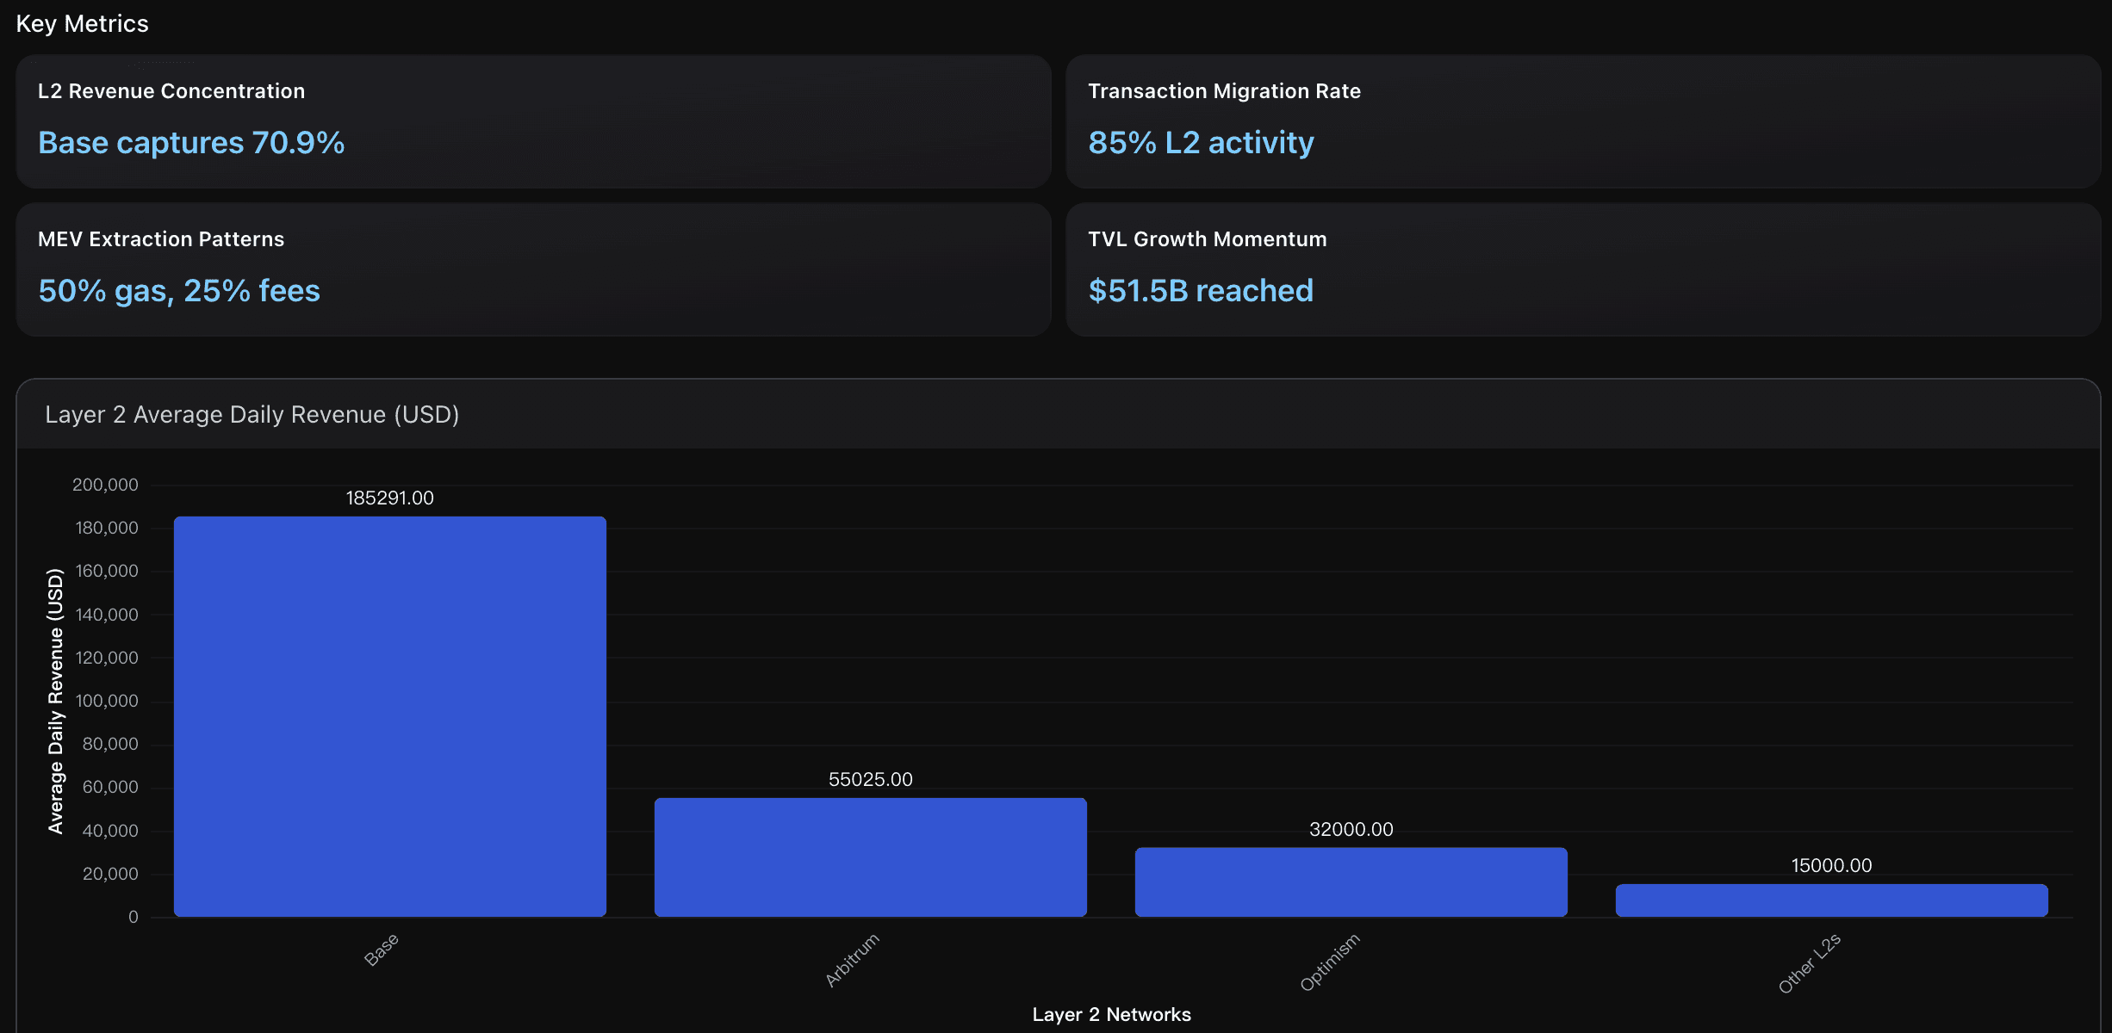Click the TVL Growth Momentum title
The height and width of the screenshot is (1033, 2112).
pyautogui.click(x=1207, y=239)
